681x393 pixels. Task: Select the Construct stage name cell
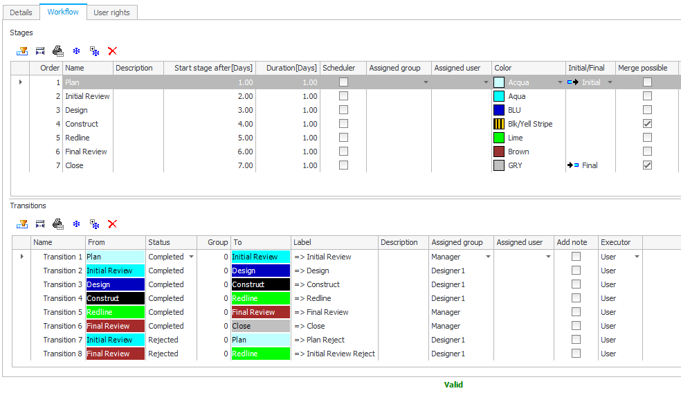(x=88, y=124)
